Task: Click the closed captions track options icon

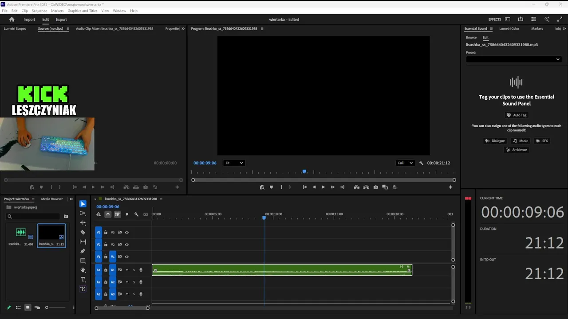Action: coord(146,214)
